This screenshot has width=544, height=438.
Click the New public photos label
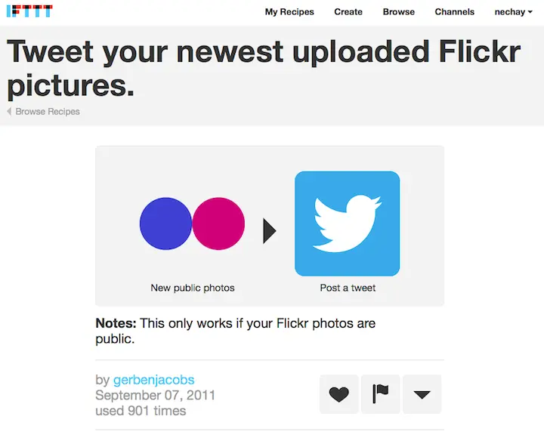pyautogui.click(x=193, y=288)
